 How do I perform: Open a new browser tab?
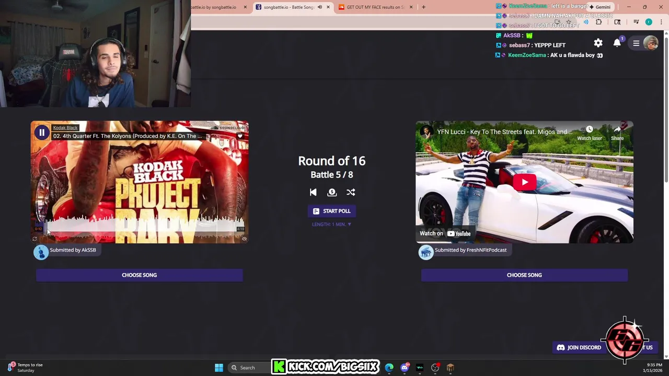point(423,7)
